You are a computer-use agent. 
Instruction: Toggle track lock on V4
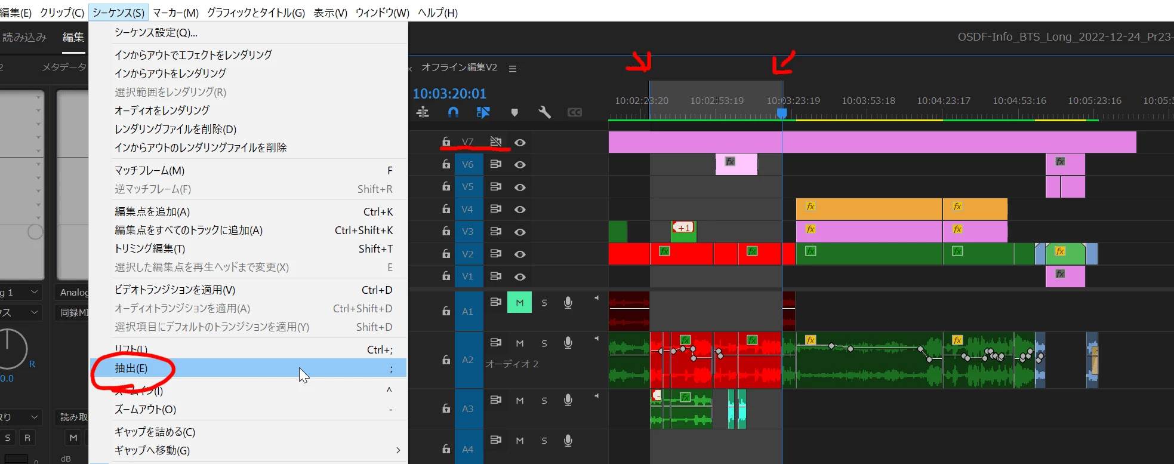coord(446,209)
